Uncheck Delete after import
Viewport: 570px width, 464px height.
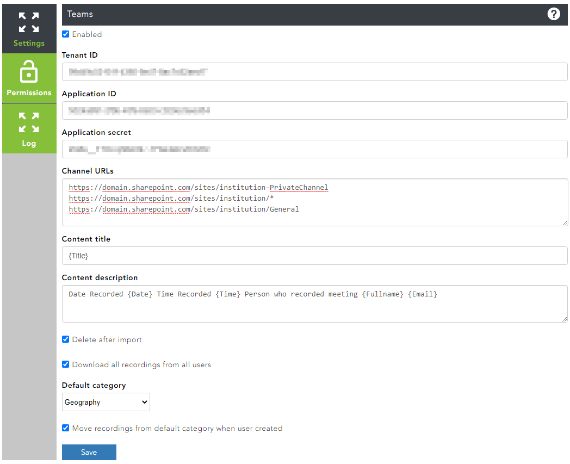(65, 339)
